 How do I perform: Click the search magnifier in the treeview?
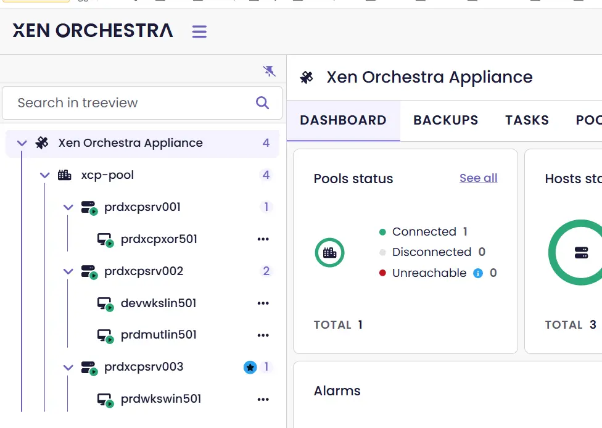[262, 102]
